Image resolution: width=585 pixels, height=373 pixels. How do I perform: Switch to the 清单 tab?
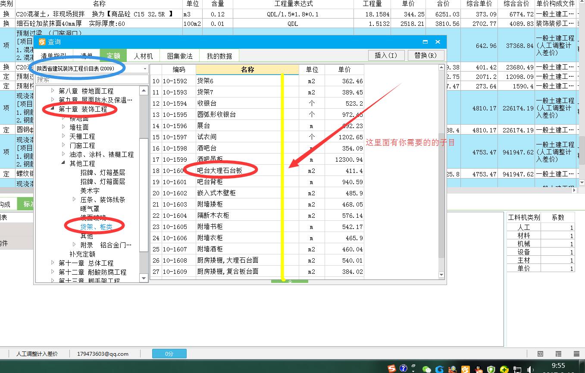pos(86,56)
